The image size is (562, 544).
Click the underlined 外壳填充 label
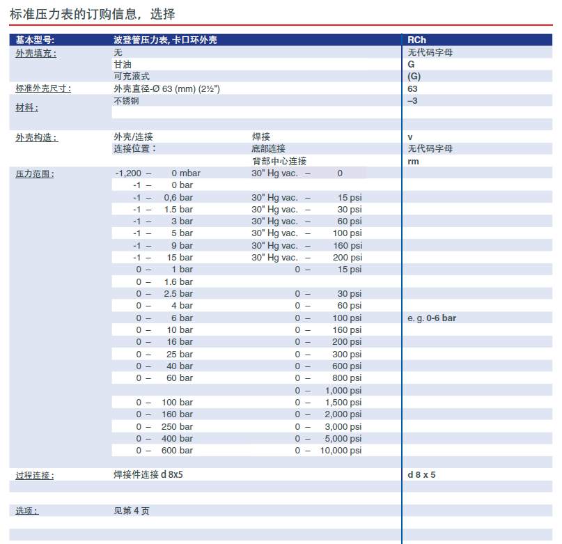click(36, 53)
